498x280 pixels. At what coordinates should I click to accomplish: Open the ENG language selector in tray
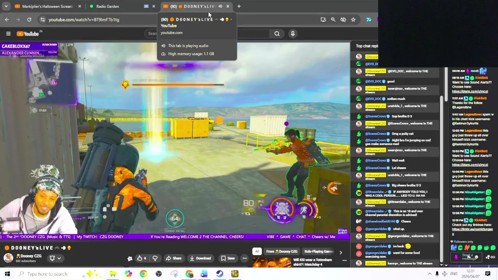pyautogui.click(x=454, y=274)
